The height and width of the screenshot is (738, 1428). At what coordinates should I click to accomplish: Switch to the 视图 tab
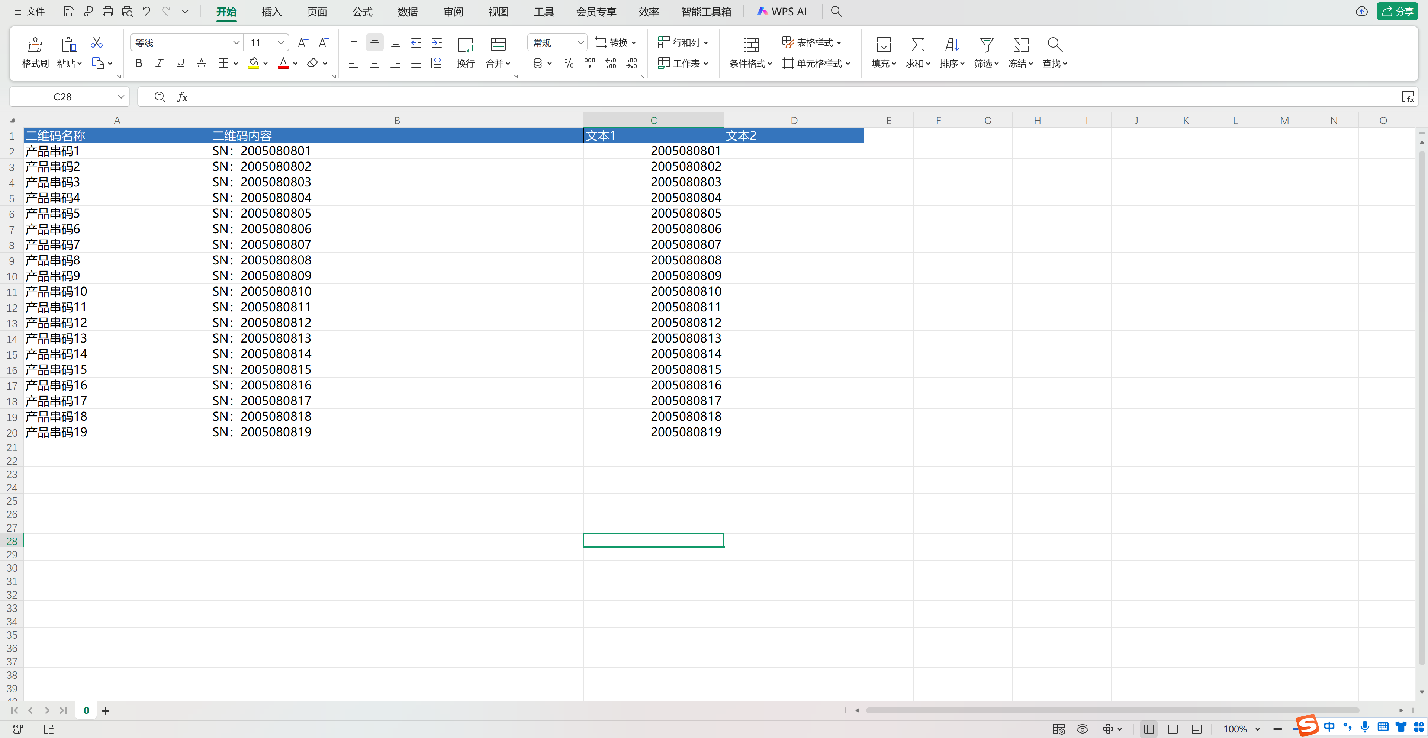498,12
